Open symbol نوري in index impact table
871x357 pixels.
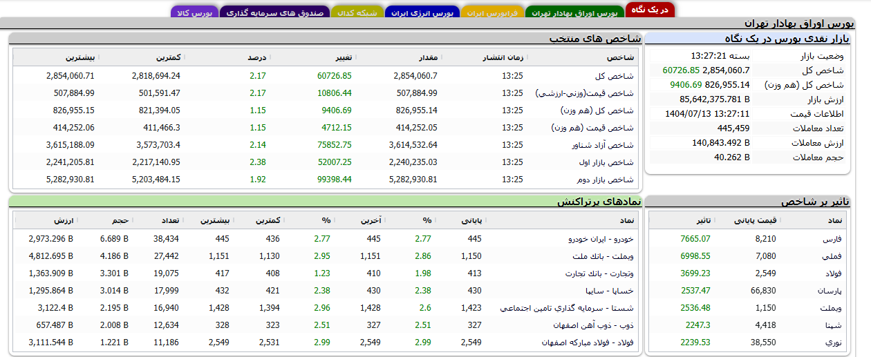832,342
